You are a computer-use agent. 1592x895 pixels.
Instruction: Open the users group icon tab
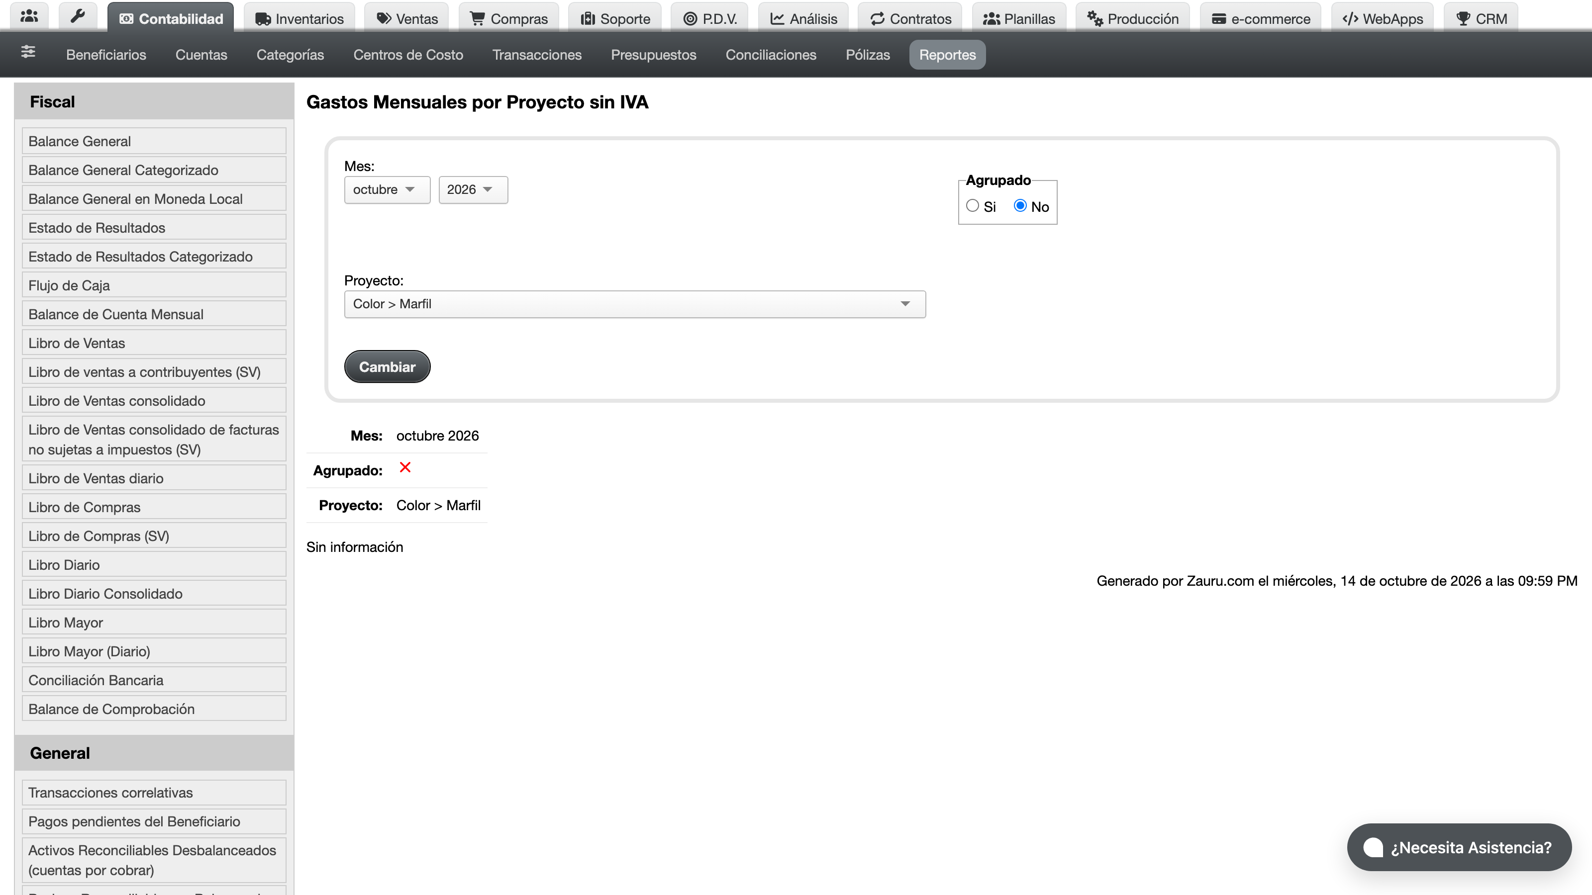point(29,17)
